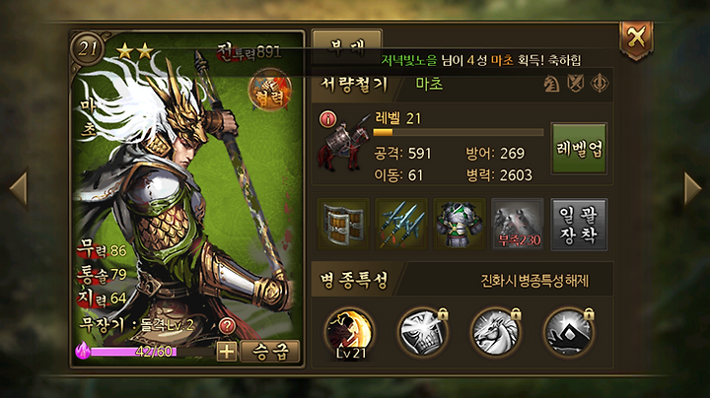This screenshot has height=398, width=710.
Task: Go to next general with right arrow
Action: coord(692,188)
